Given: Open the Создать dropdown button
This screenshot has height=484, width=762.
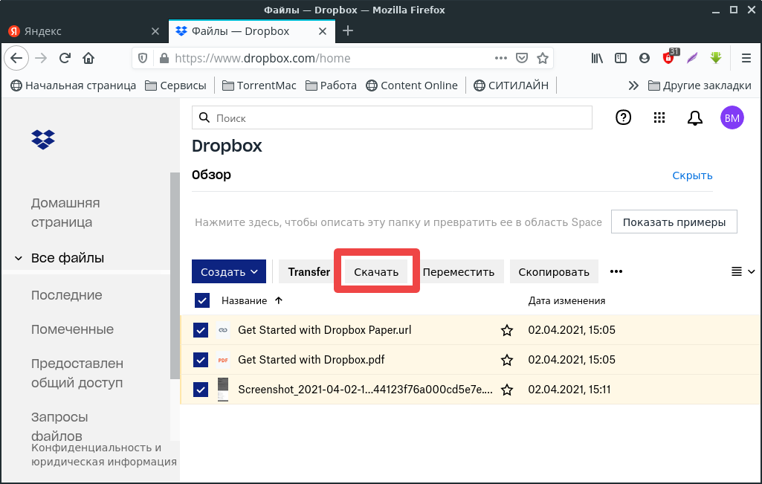Looking at the screenshot, I should (x=229, y=271).
